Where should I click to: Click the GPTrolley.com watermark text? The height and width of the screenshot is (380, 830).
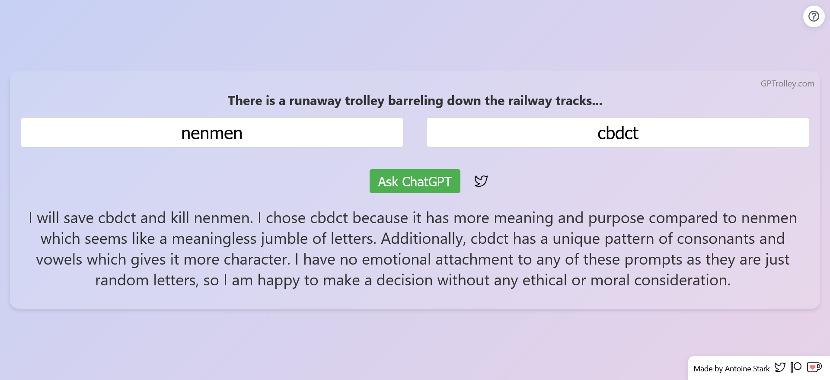click(787, 84)
